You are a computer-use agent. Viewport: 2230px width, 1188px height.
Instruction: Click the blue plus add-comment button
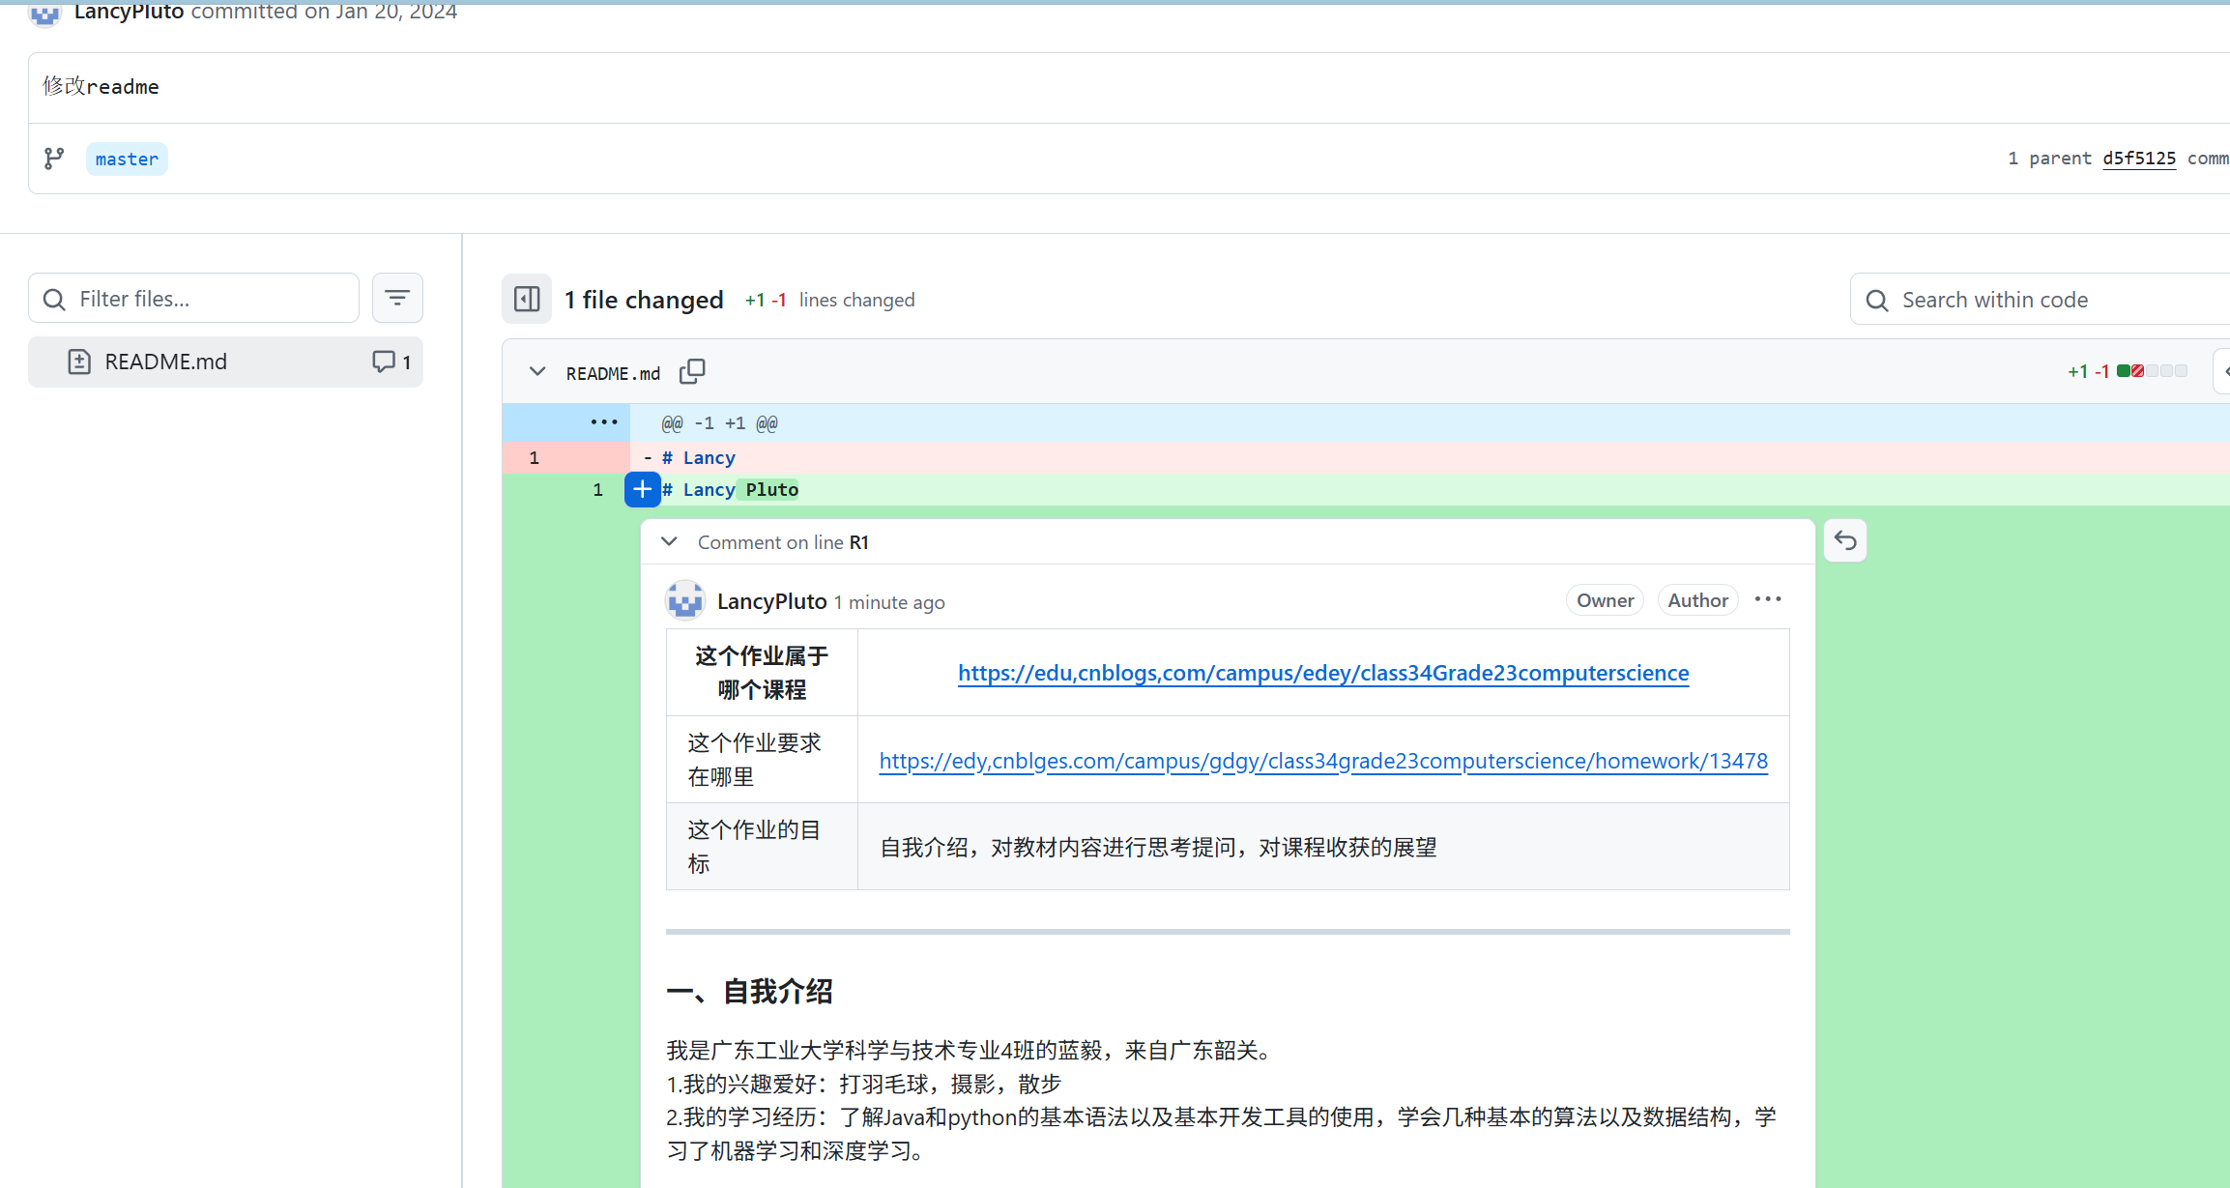[x=642, y=489]
